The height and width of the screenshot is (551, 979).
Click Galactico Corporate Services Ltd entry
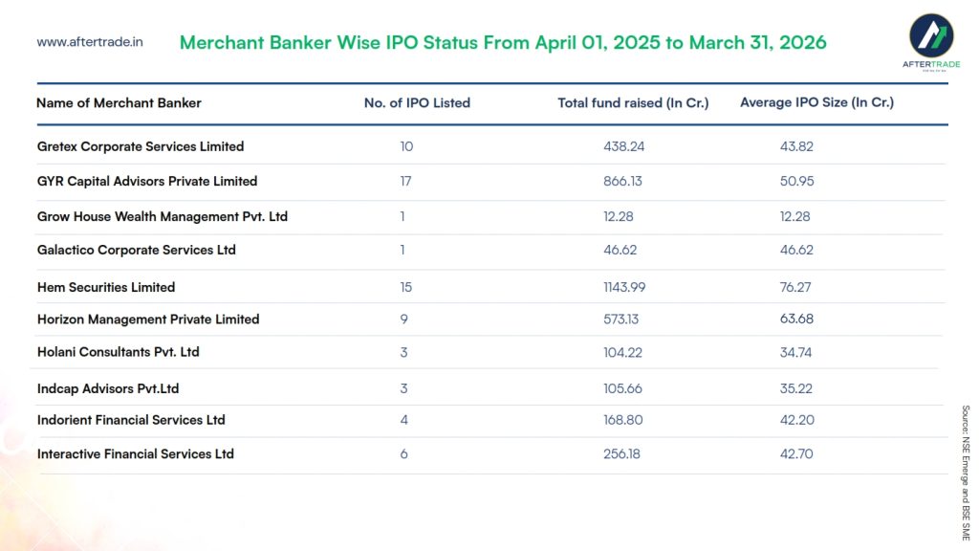tap(137, 250)
